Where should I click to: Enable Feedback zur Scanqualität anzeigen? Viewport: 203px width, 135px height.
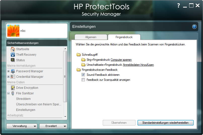pos(83,80)
